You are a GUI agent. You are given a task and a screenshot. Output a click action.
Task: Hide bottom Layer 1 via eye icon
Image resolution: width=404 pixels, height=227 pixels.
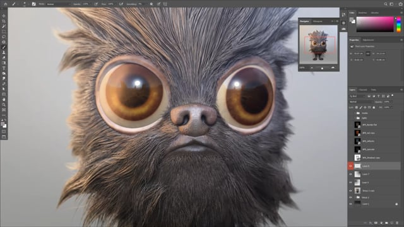point(351,204)
